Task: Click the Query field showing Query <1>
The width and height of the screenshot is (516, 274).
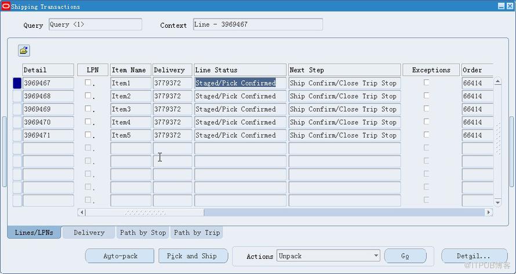Action: pyautogui.click(x=96, y=25)
